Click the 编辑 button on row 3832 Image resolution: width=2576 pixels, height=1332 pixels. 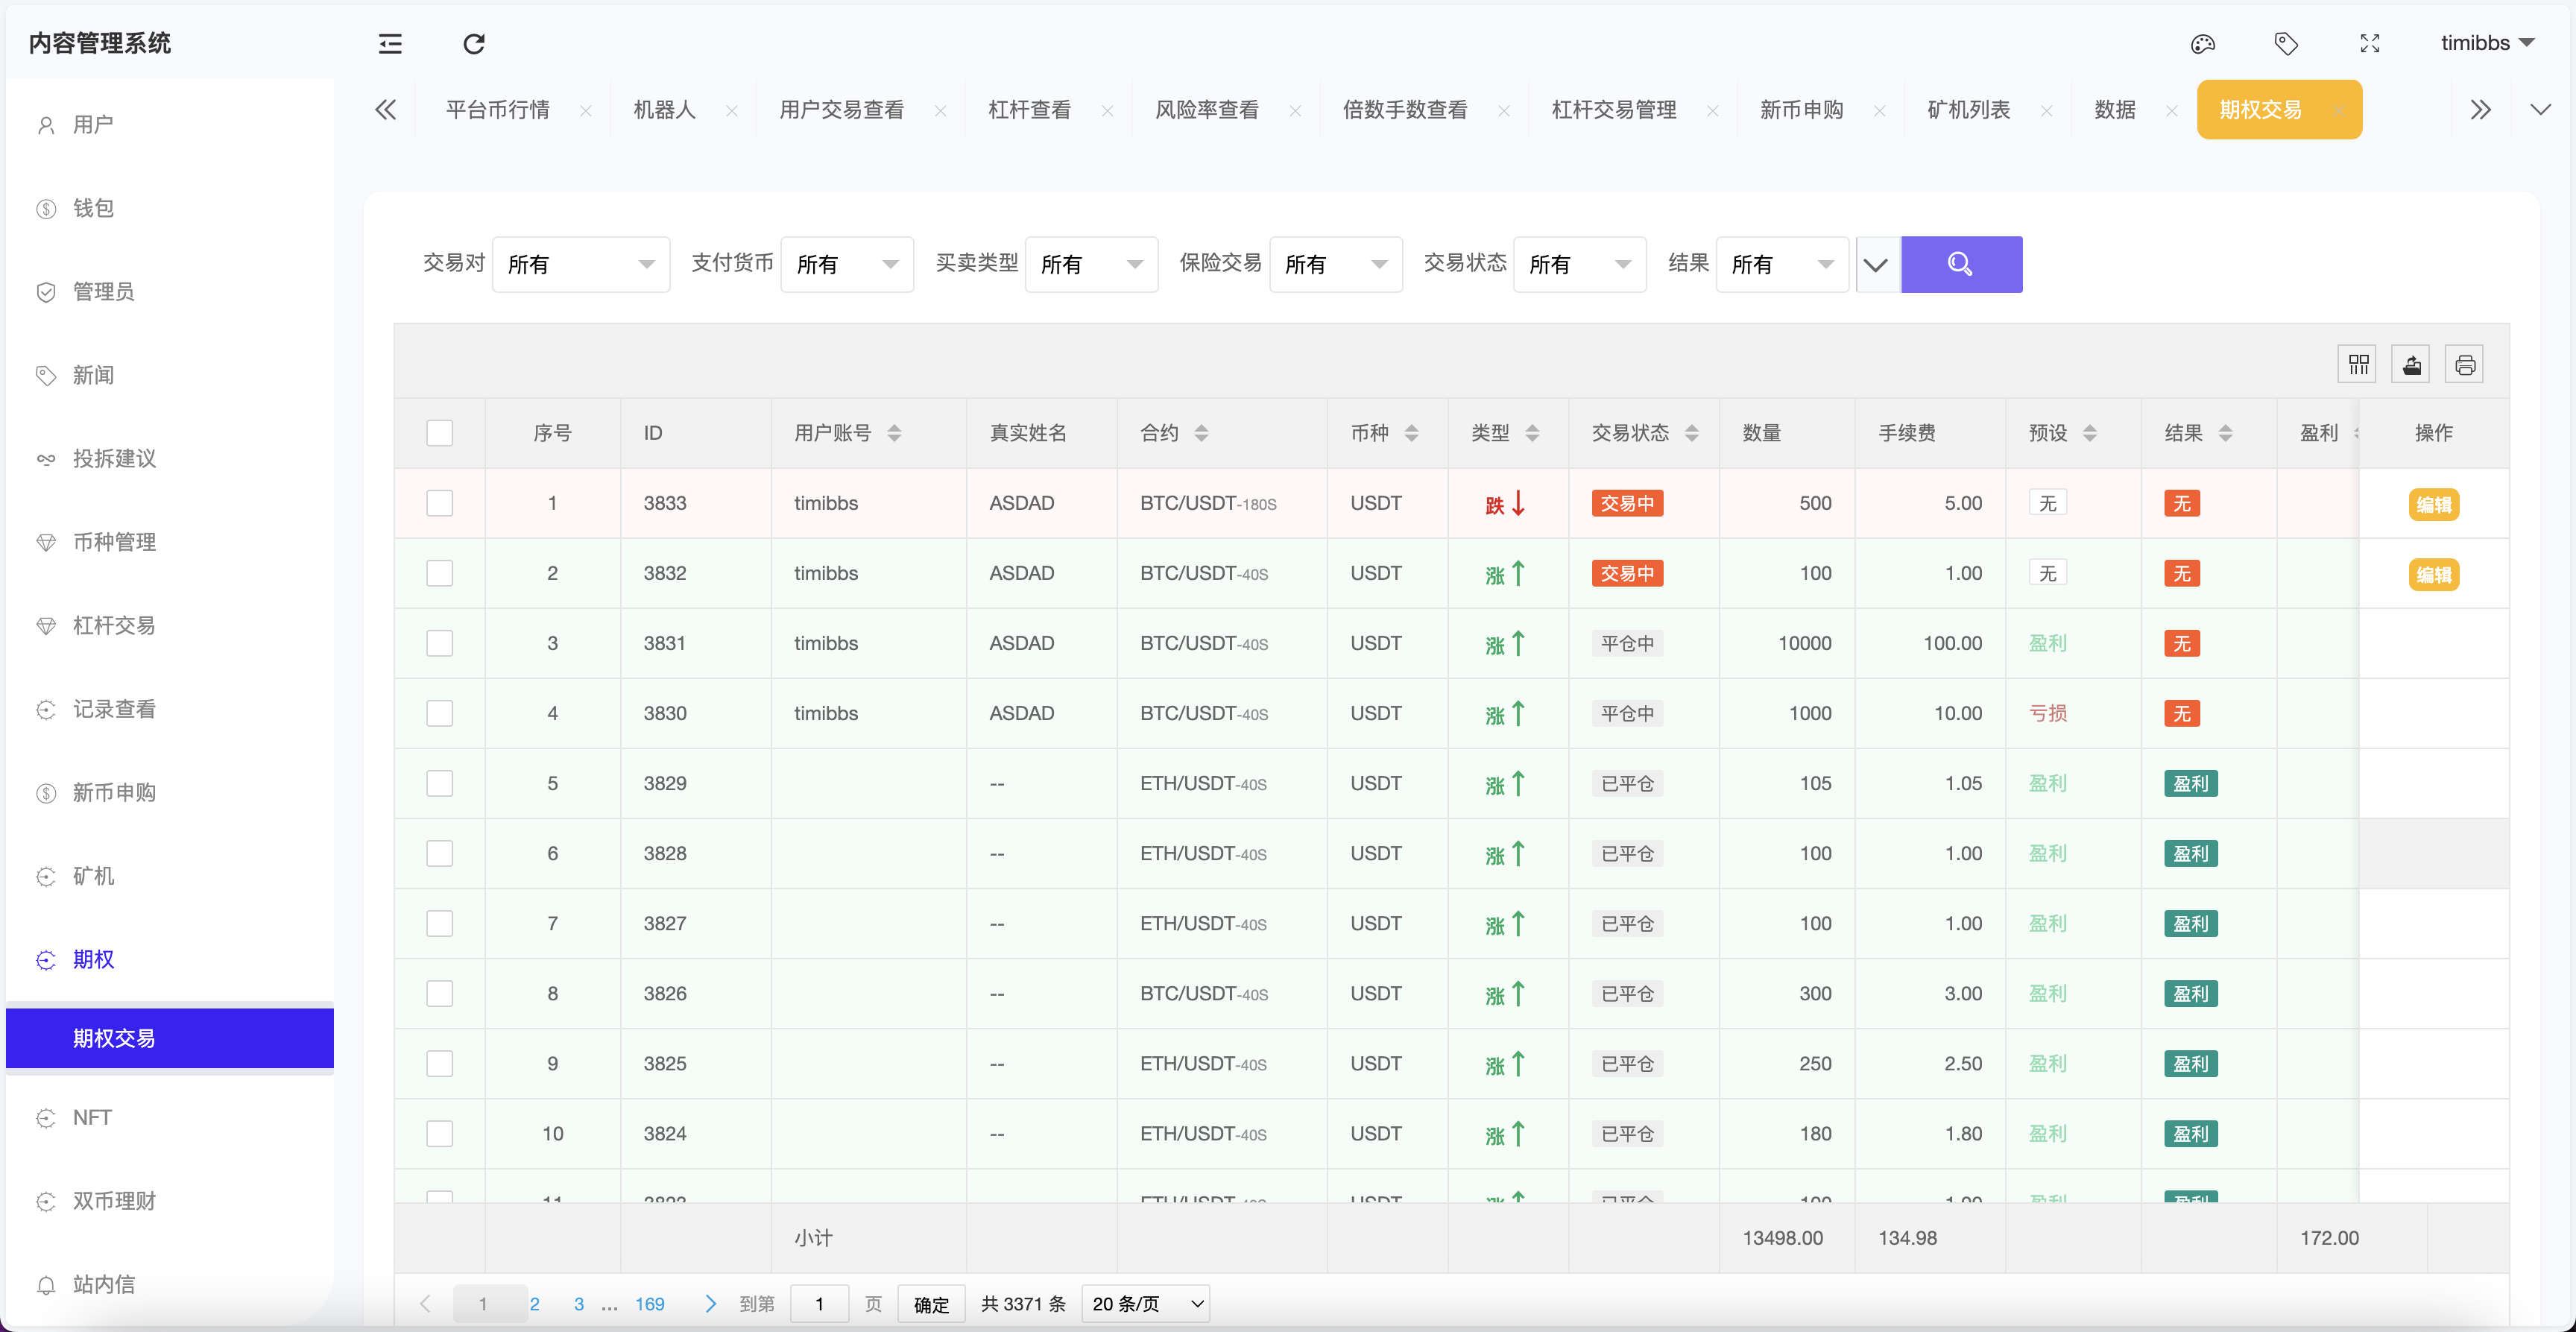pyautogui.click(x=2435, y=574)
